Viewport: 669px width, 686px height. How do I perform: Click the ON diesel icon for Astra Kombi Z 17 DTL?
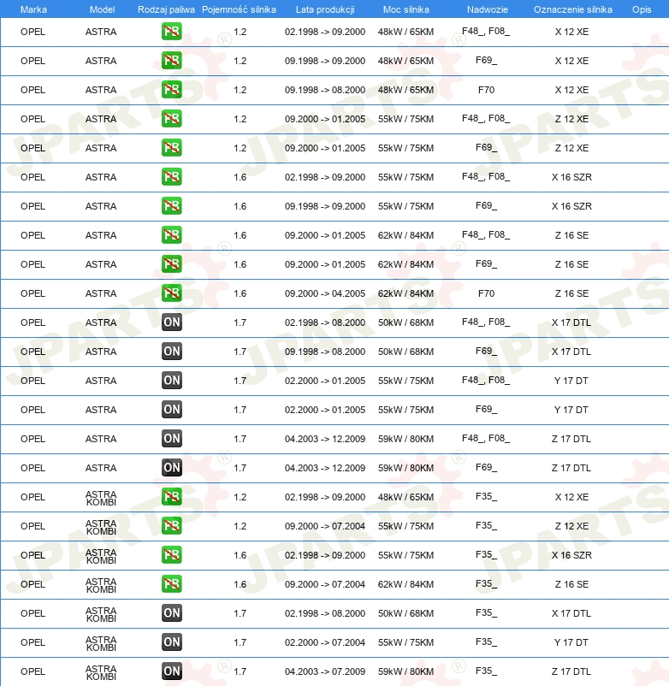(x=172, y=671)
